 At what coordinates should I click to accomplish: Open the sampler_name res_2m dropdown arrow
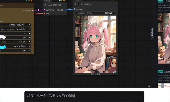click(29, 42)
